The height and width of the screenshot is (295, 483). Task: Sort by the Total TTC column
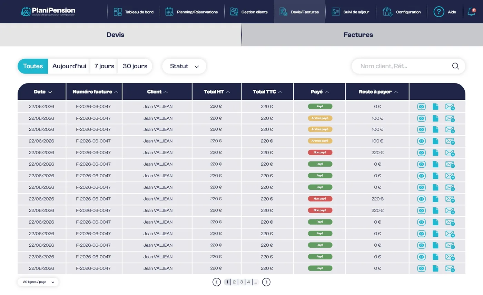pos(267,92)
